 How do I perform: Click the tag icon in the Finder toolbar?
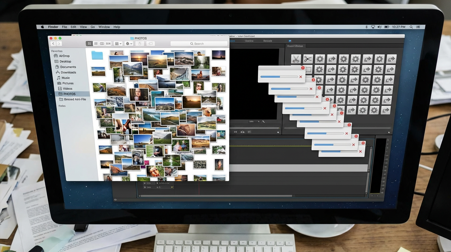[x=150, y=43]
